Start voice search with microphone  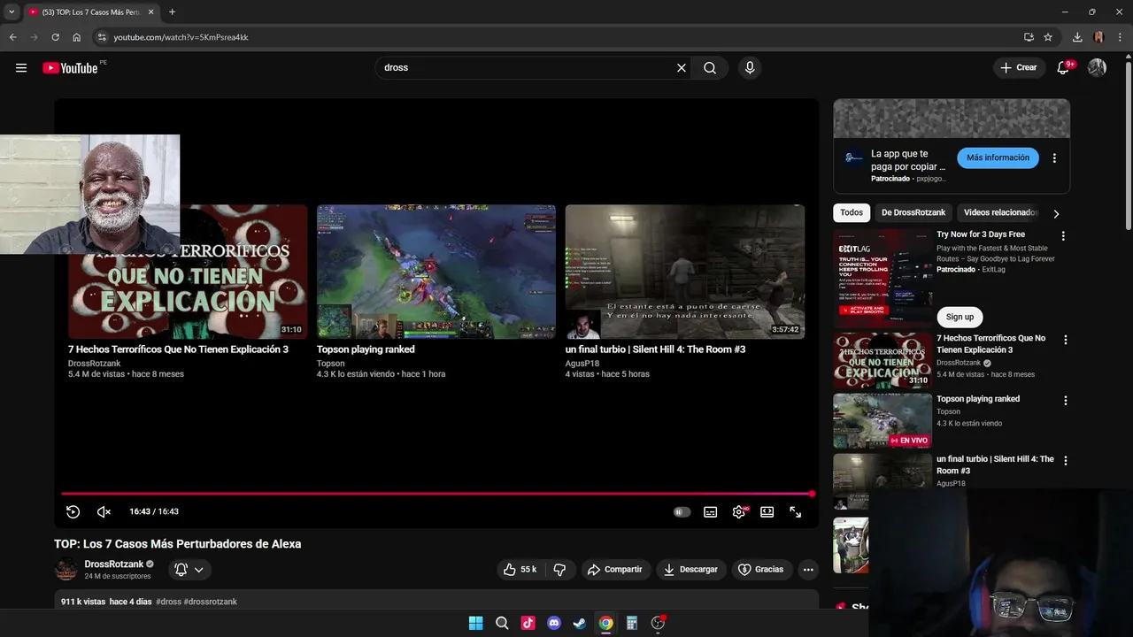click(750, 68)
